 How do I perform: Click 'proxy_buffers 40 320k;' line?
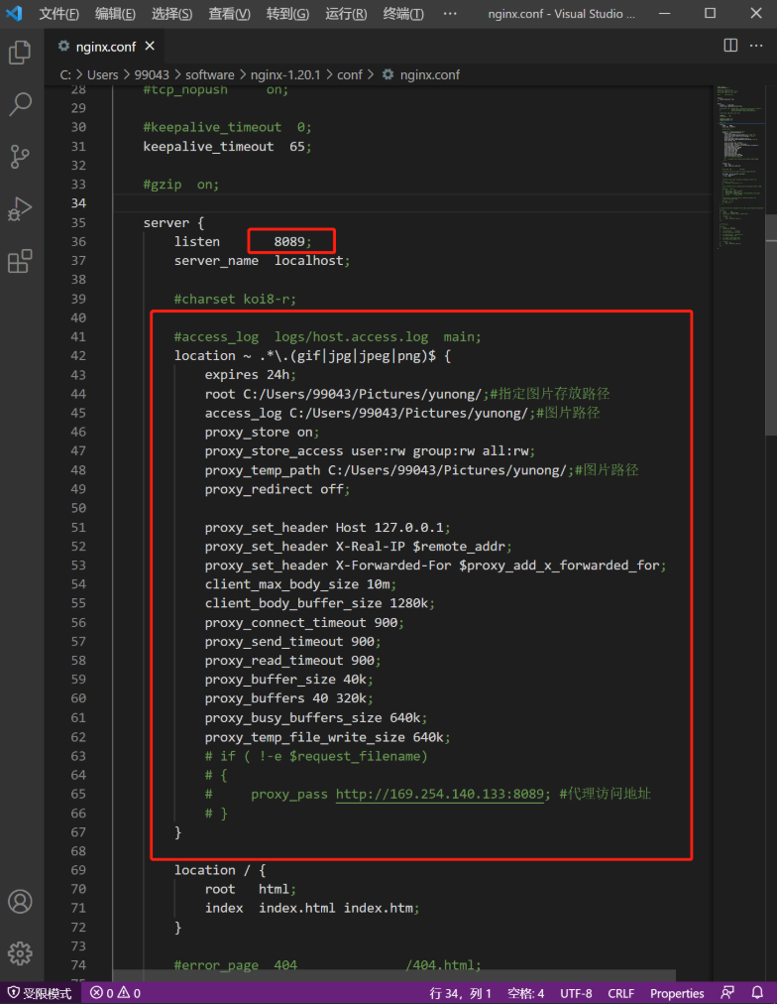pos(288,698)
